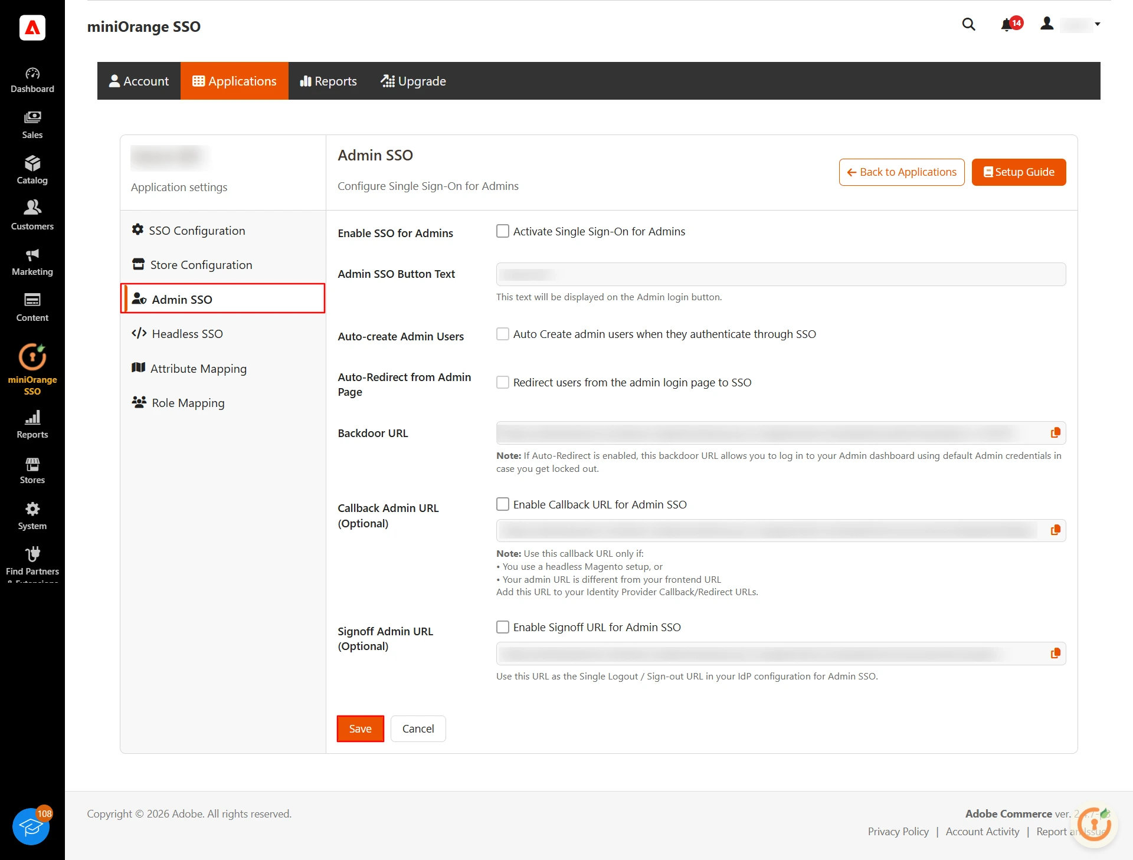Open the Content sidebar section
This screenshot has width=1133, height=860.
tap(32, 308)
